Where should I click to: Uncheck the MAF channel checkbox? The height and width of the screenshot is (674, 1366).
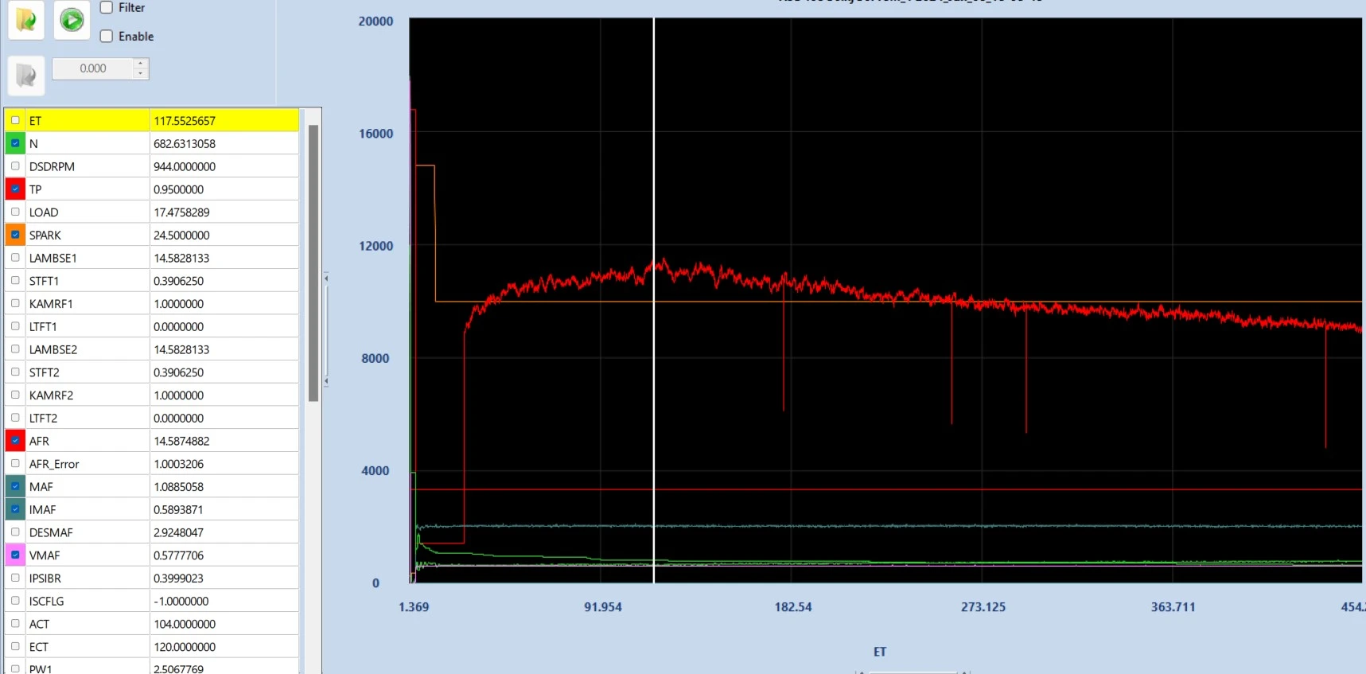tap(15, 486)
